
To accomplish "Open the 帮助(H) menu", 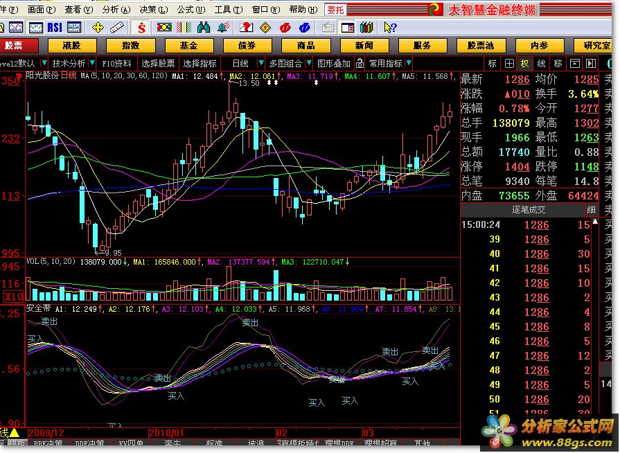I will tap(303, 10).
